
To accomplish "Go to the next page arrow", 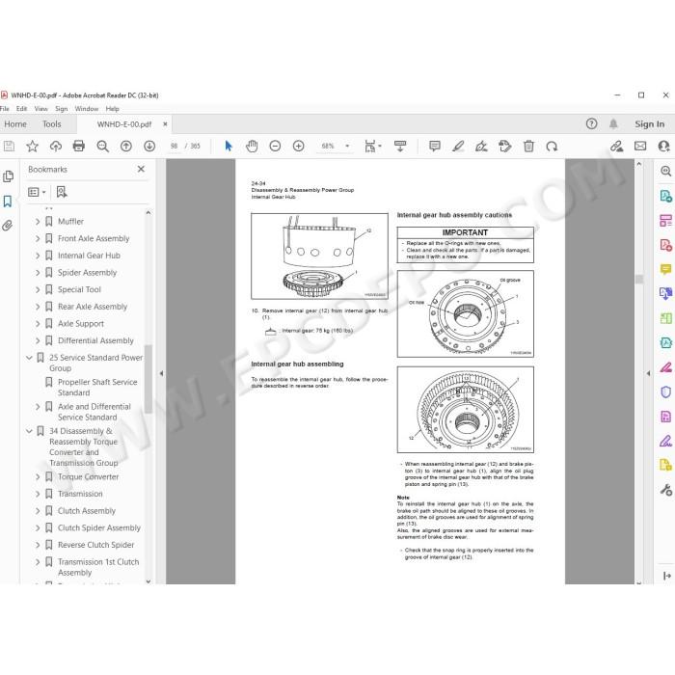I will coord(149,147).
